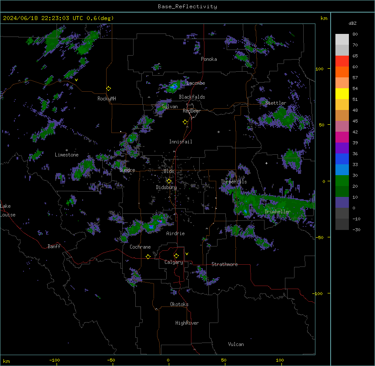
Task: Click the Airdrie label
Action: click(x=176, y=233)
